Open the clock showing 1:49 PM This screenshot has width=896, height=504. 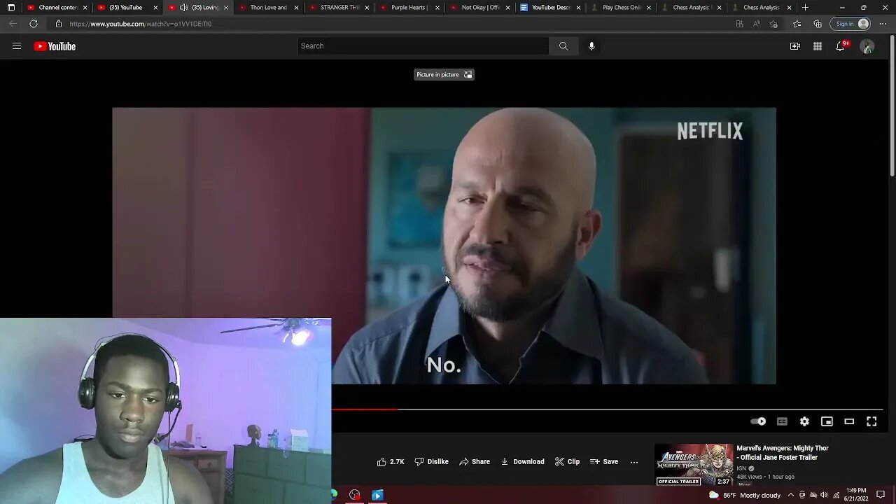pyautogui.click(x=857, y=495)
